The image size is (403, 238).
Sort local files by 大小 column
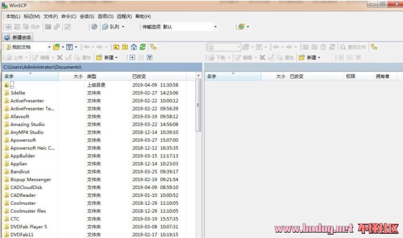pos(72,76)
